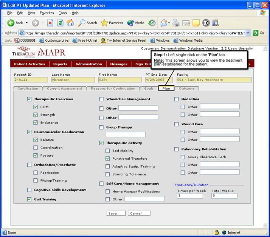
Task: Open the Tools menu
Action: 63,13
